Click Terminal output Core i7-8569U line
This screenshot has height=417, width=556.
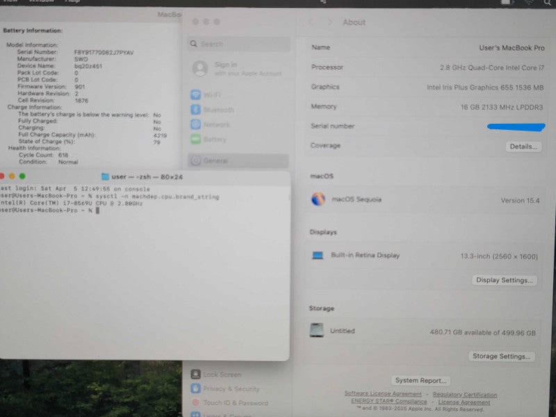(x=72, y=203)
